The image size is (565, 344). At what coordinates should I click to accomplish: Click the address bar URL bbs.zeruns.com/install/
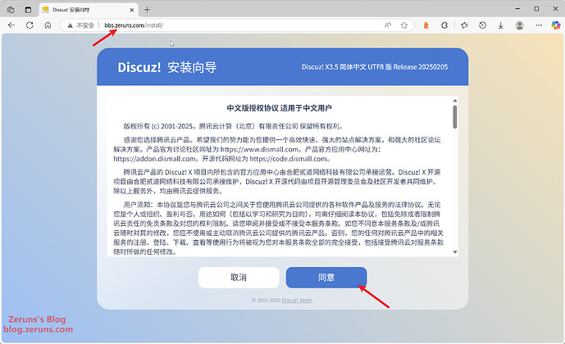(x=134, y=25)
